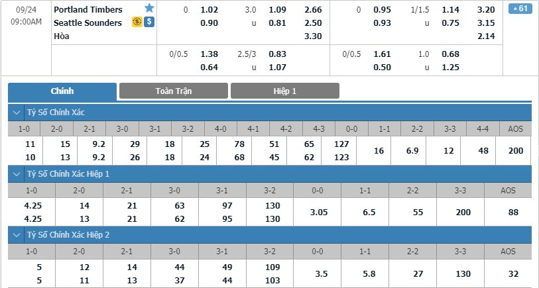This screenshot has width=539, height=288.
Task: Select the Chính tab
Action: 62,91
